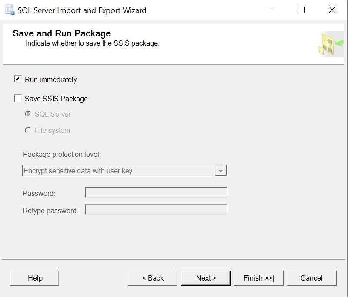Viewport: 348px width, 297px height.
Task: Open the Package protection level dropdown
Action: tap(124, 171)
